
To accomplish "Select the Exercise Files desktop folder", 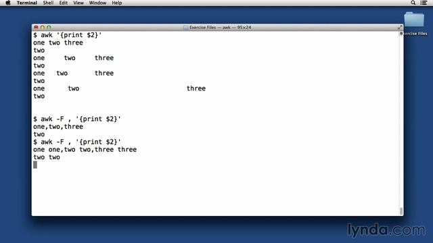I will (x=414, y=20).
